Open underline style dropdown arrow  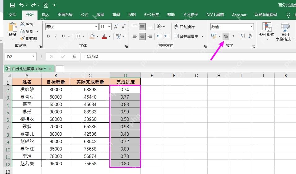(x=69, y=36)
